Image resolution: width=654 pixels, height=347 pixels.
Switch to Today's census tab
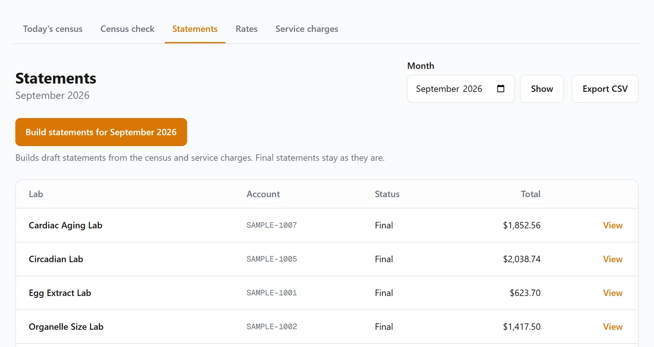click(53, 29)
